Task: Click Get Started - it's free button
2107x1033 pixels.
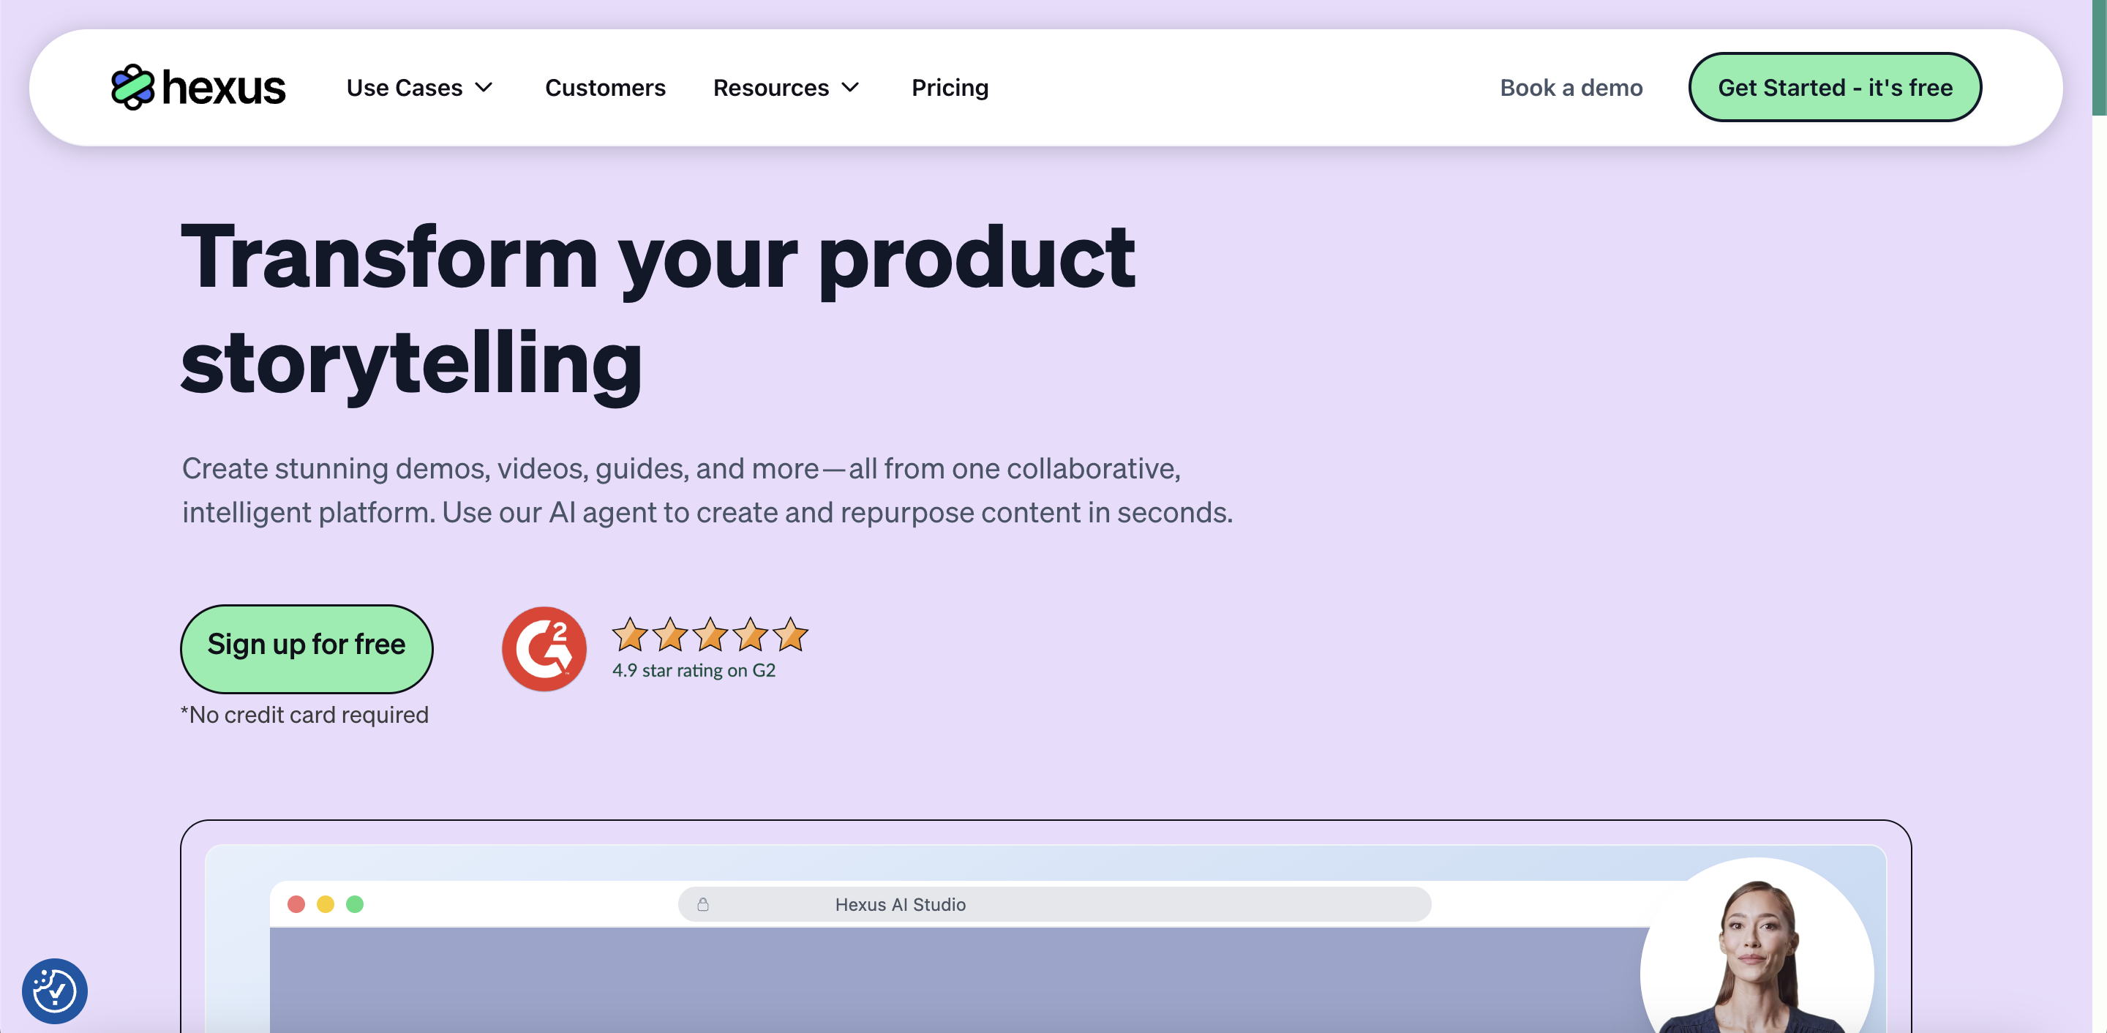Action: point(1835,88)
